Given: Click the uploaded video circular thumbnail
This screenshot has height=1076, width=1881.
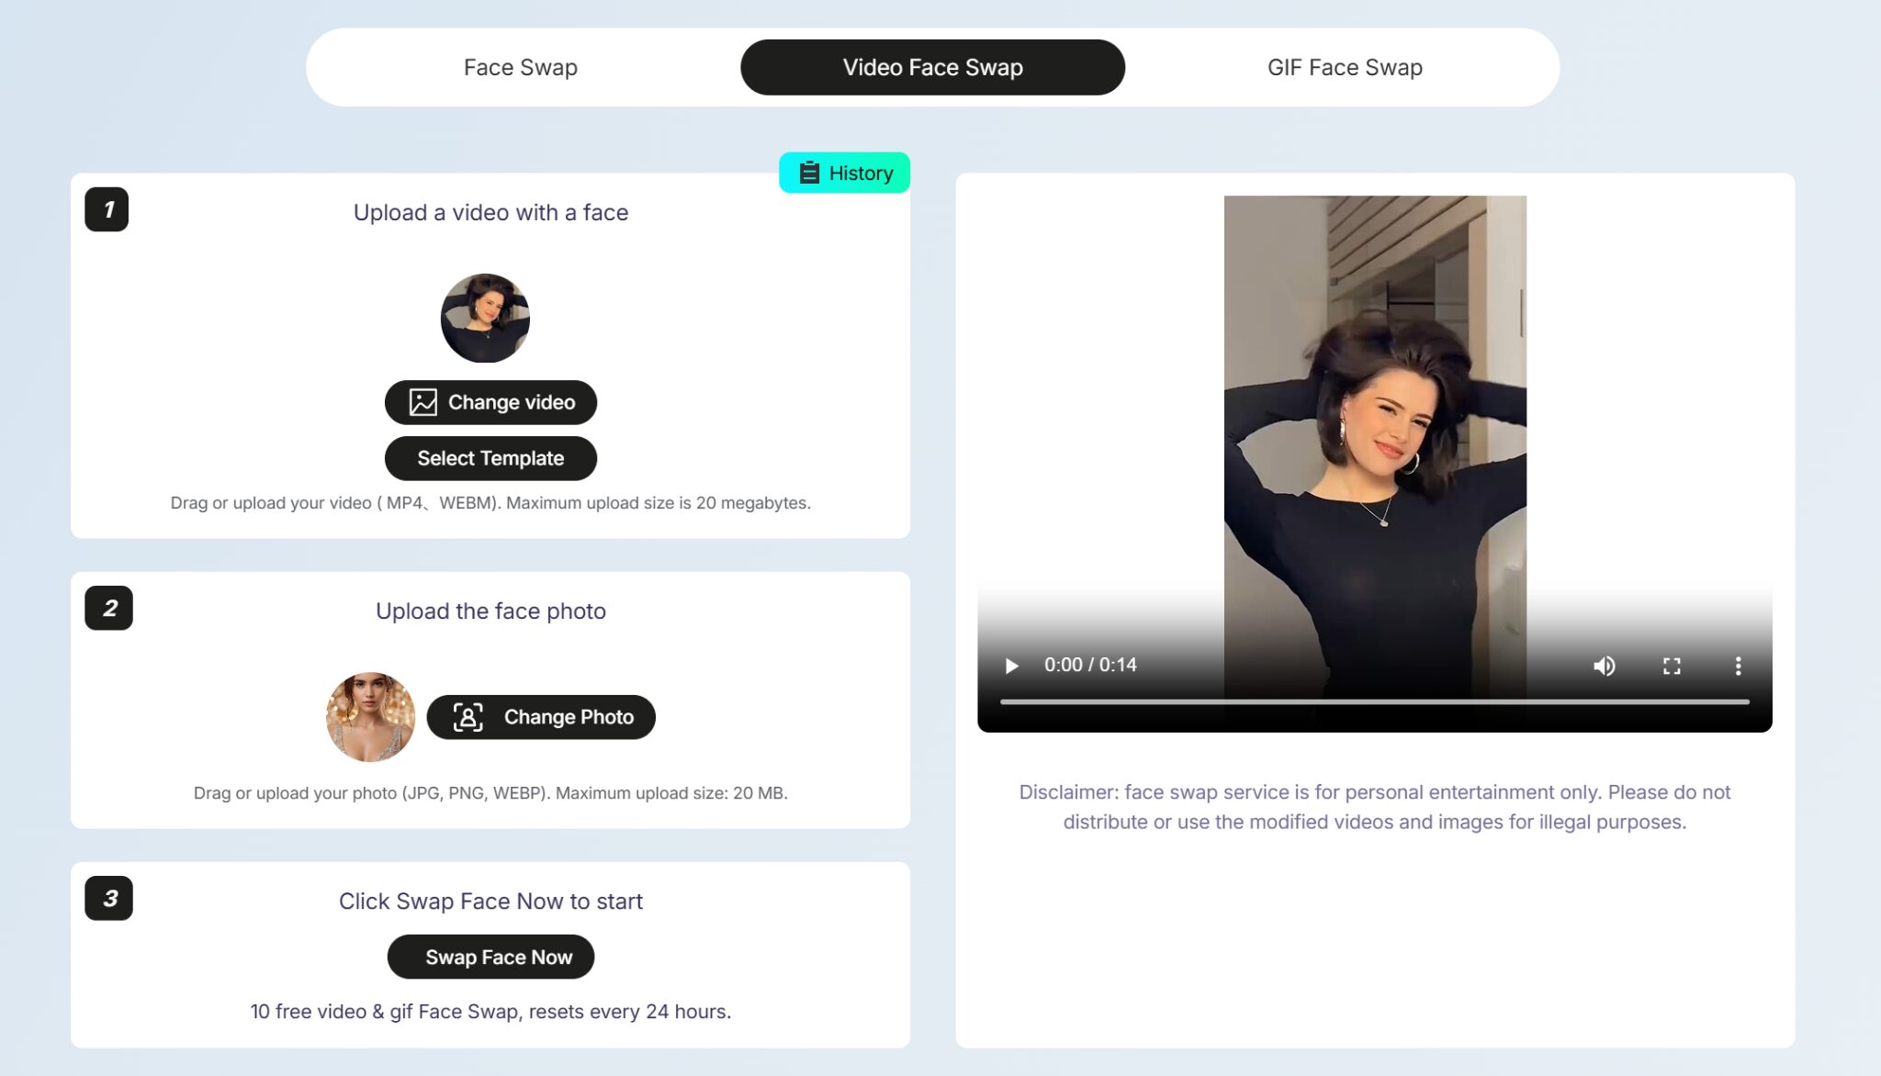Looking at the screenshot, I should tap(485, 318).
